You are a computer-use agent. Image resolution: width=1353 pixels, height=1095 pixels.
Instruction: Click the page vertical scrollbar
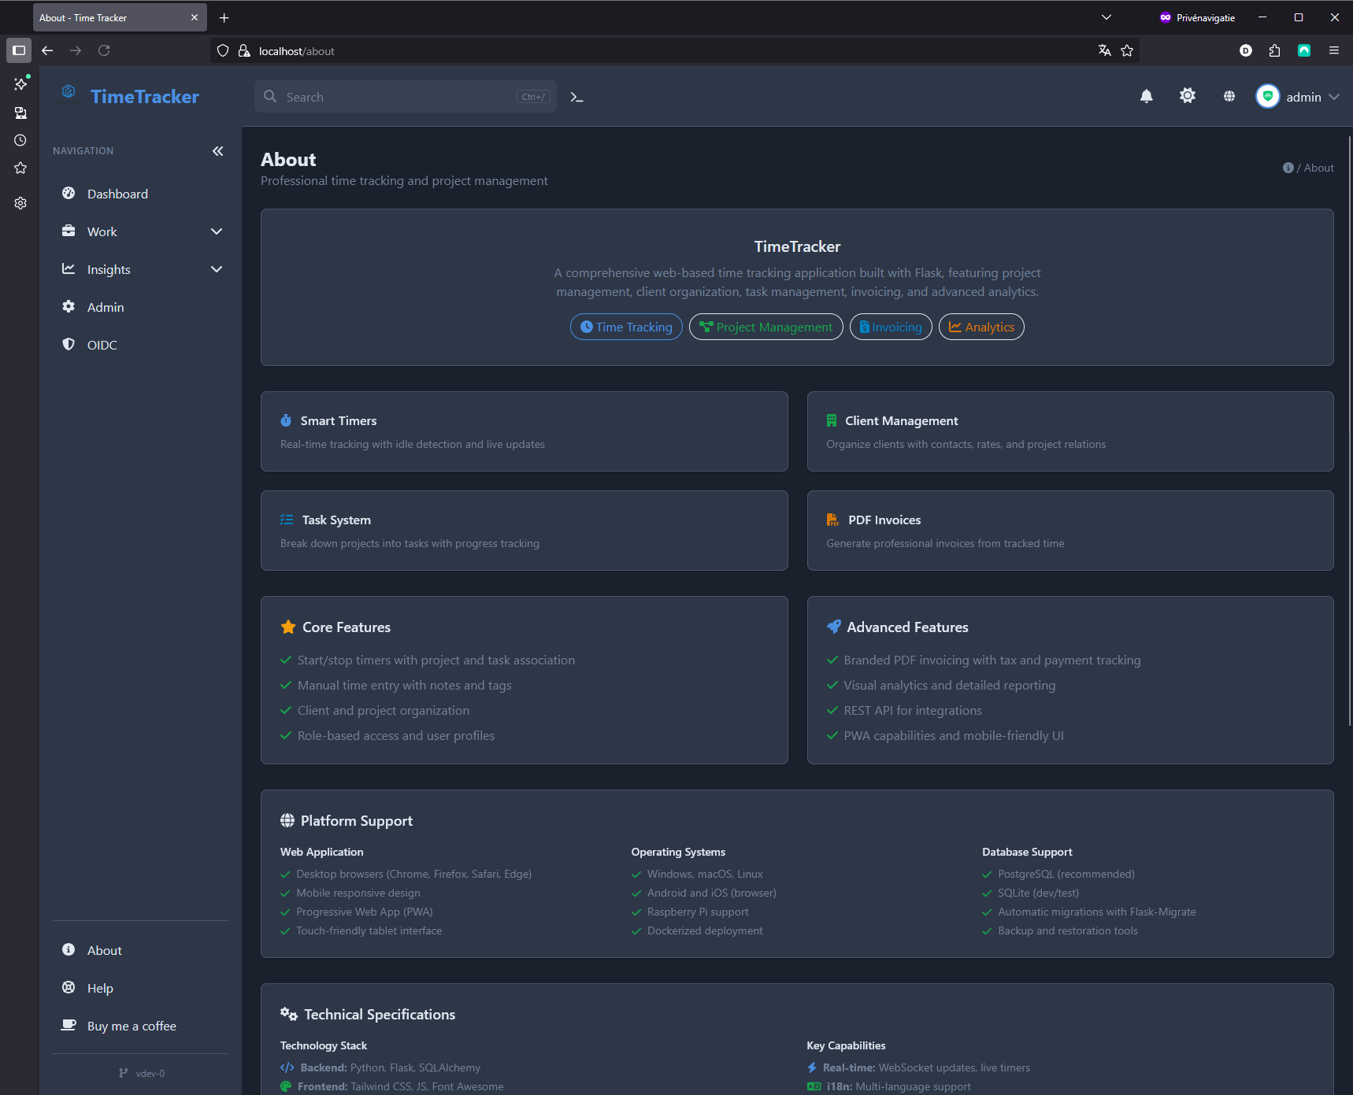(1349, 433)
